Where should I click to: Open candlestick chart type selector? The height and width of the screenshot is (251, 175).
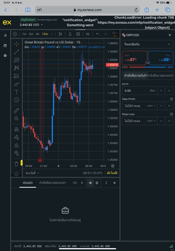pos(60,34)
